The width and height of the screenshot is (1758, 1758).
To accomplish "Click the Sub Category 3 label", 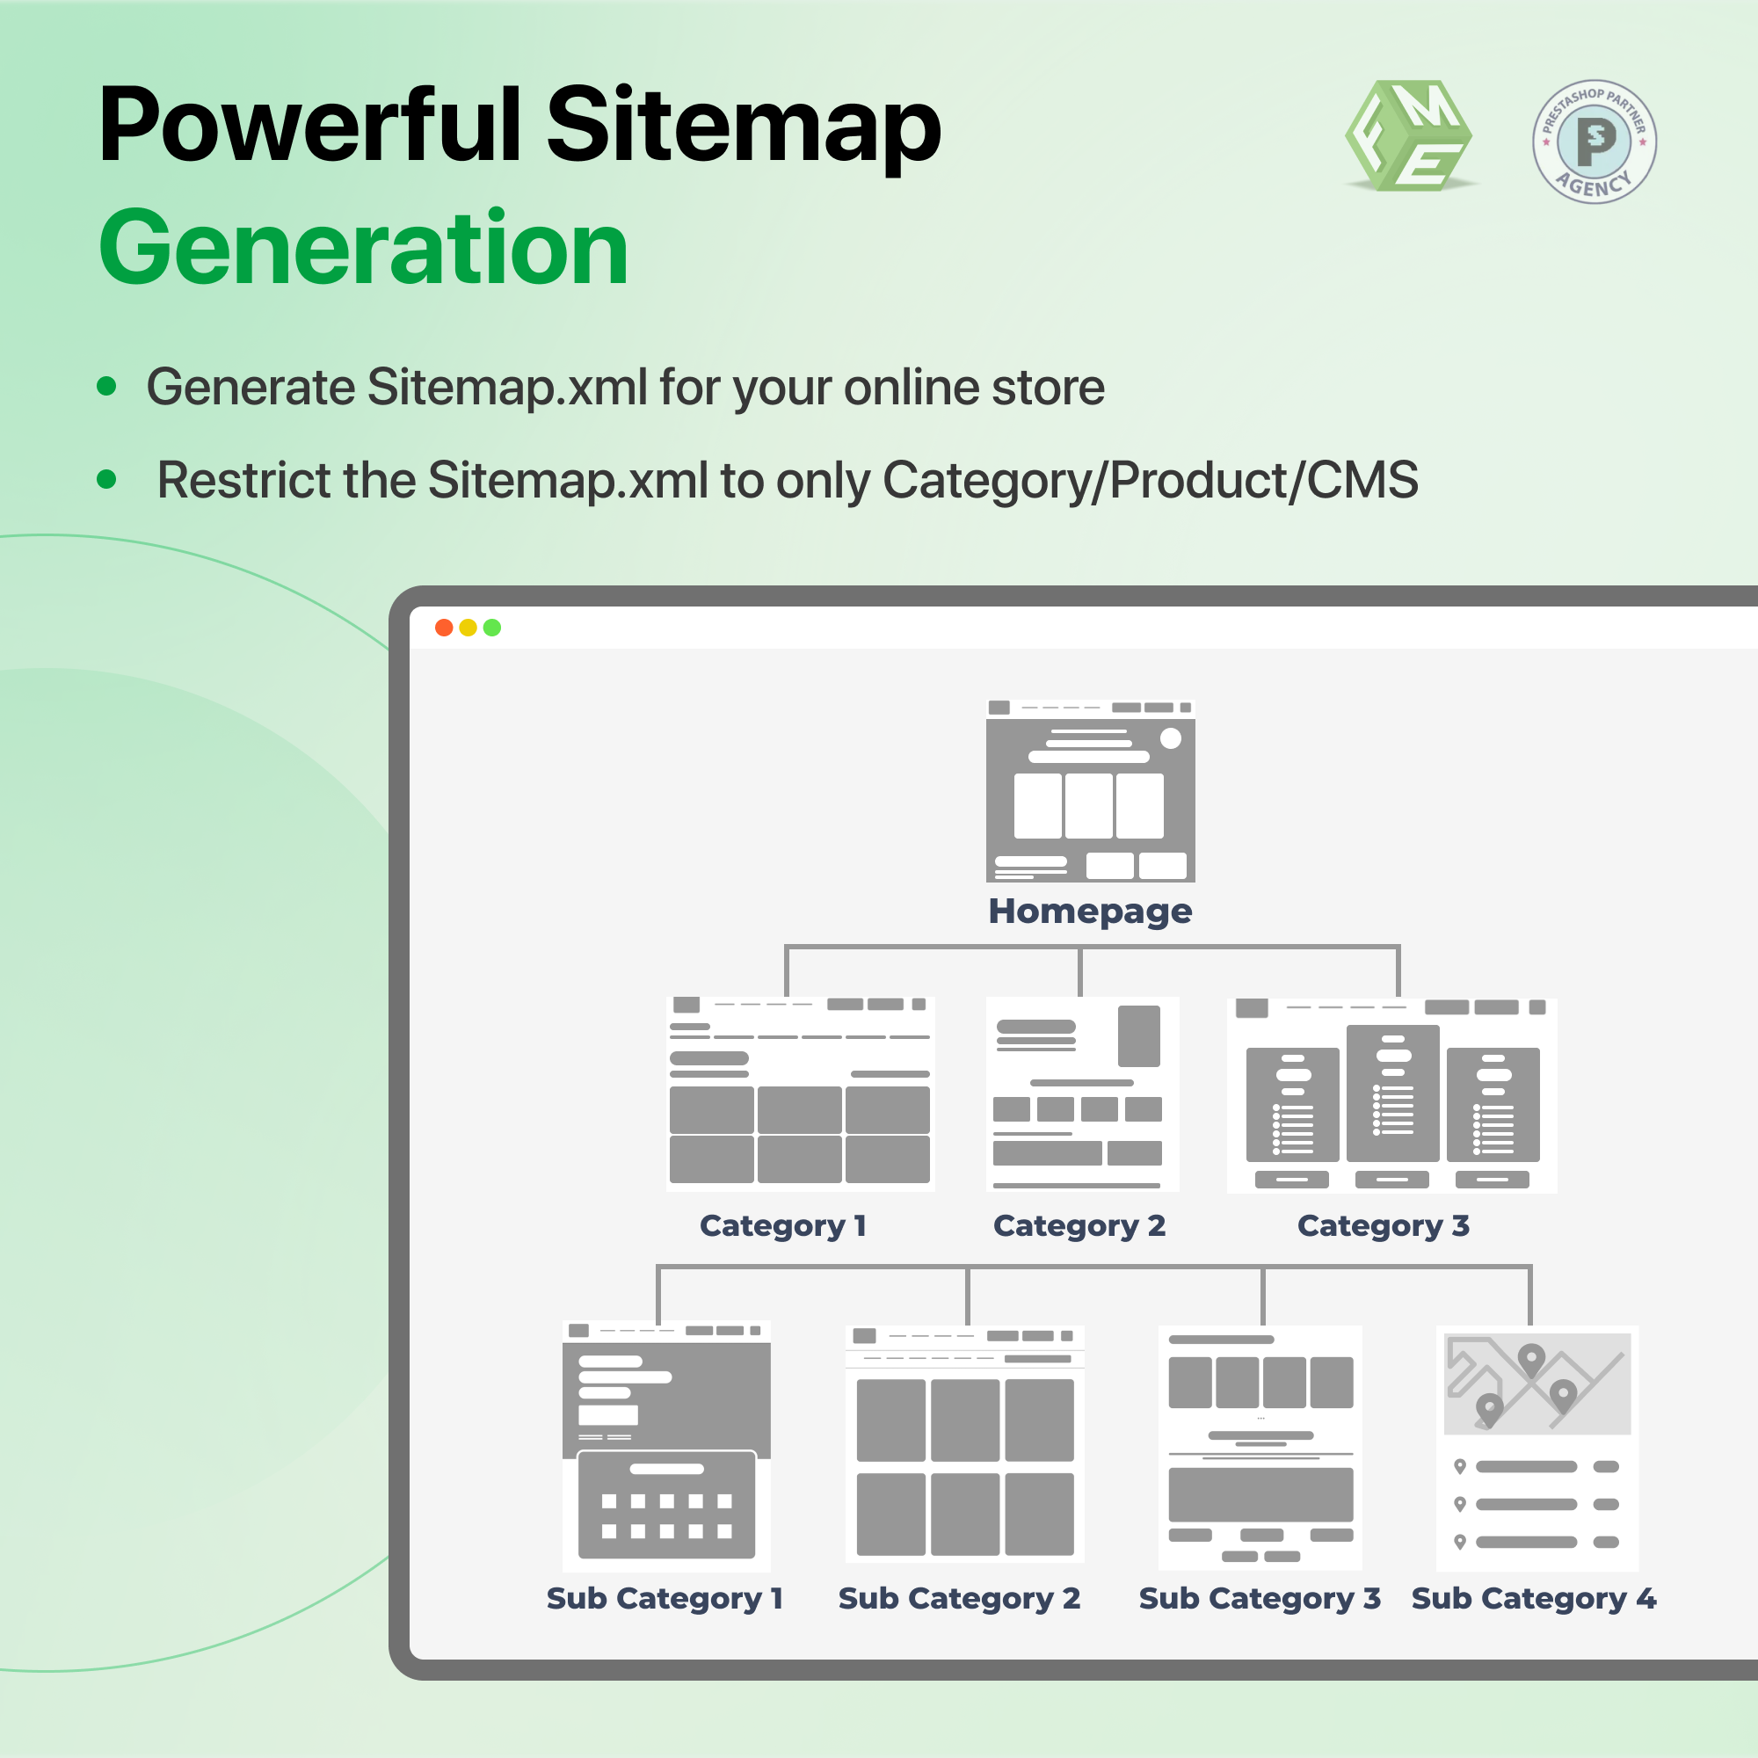I will tap(1260, 1599).
